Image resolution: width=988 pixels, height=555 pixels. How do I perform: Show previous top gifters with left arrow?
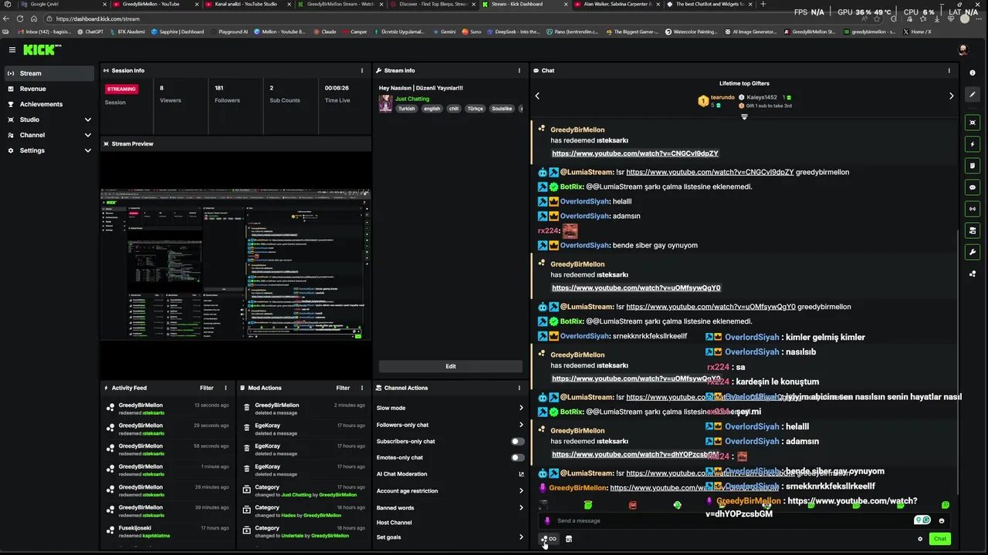[x=537, y=96]
